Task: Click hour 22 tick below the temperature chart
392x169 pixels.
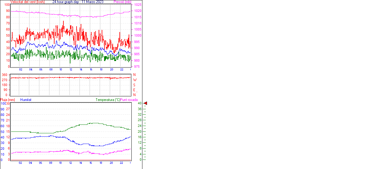Action: [x=121, y=163]
